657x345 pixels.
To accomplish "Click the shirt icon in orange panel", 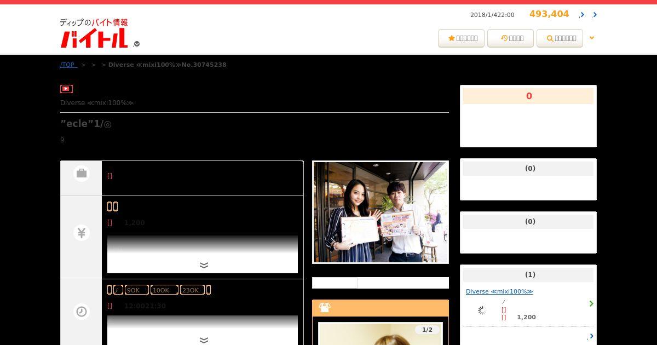I will 325,308.
